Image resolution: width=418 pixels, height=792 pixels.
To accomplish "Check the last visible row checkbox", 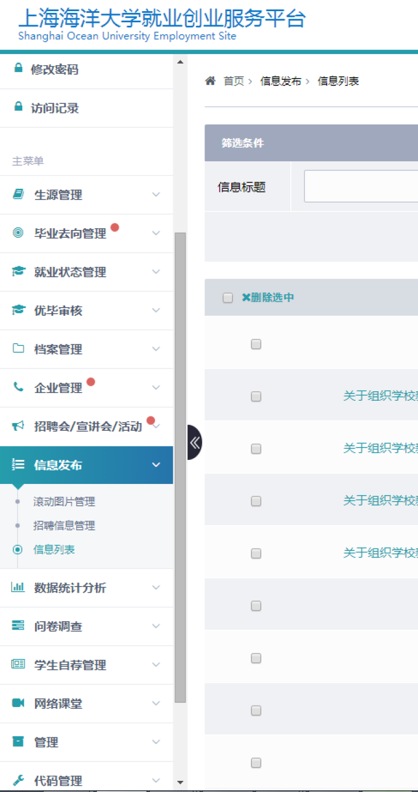I will click(x=256, y=762).
